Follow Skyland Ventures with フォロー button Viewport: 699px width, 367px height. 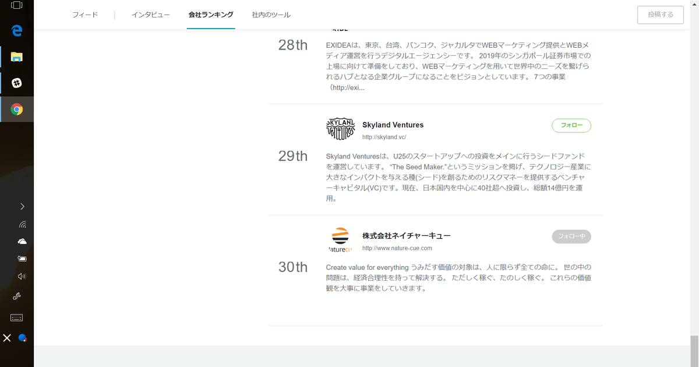coord(571,125)
